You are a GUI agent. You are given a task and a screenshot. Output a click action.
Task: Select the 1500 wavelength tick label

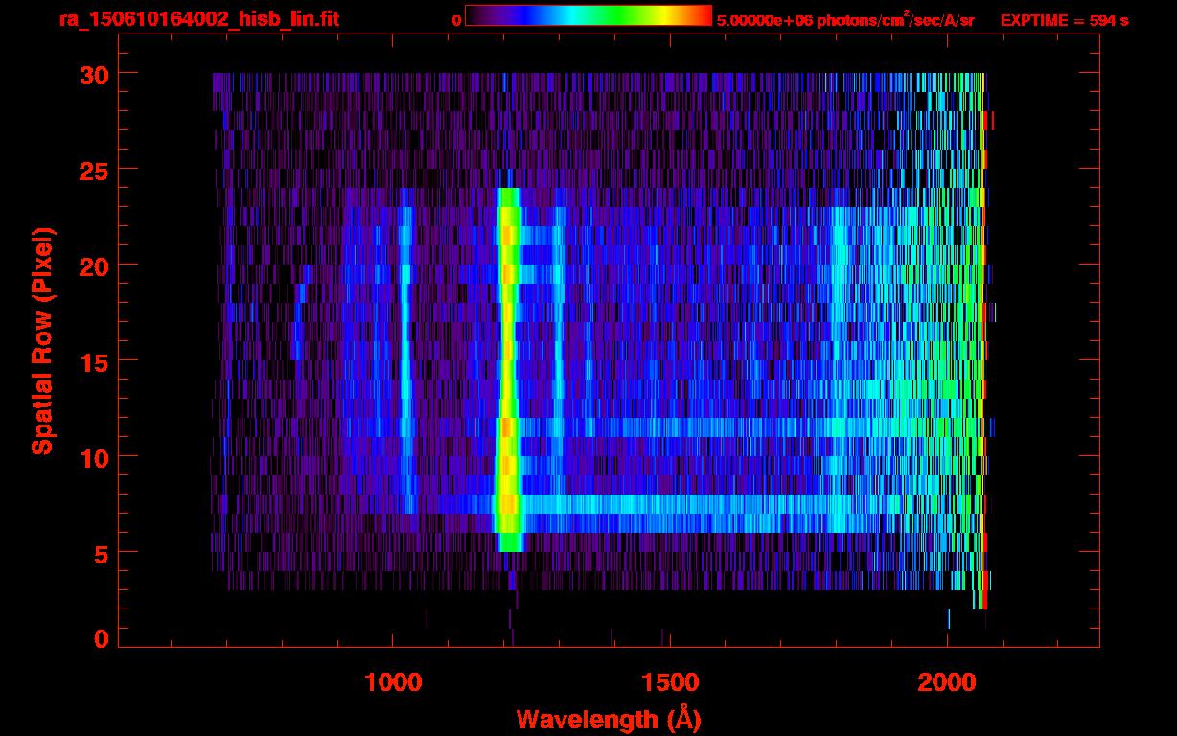tap(669, 682)
